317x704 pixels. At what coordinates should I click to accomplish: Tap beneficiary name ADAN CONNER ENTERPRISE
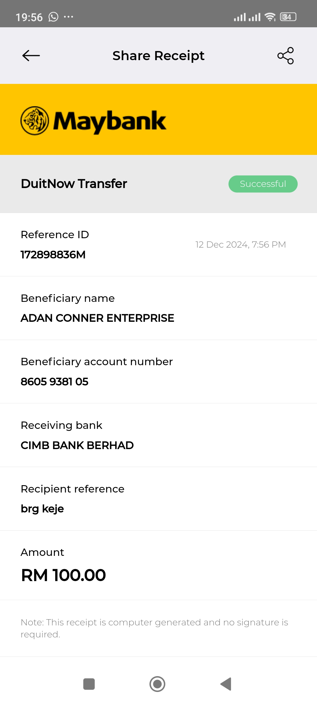pos(97,318)
